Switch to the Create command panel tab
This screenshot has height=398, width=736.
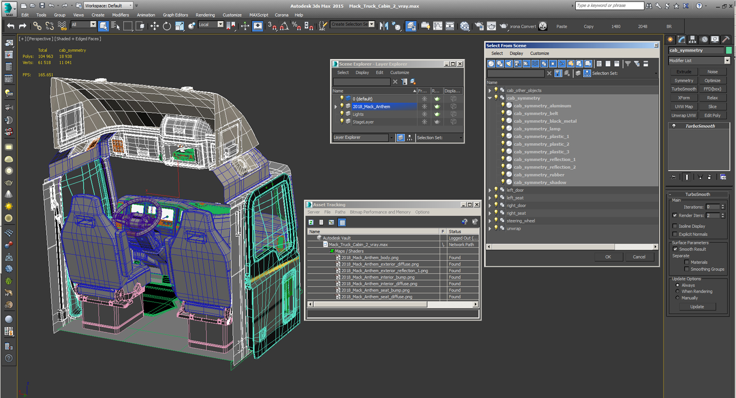click(x=670, y=39)
